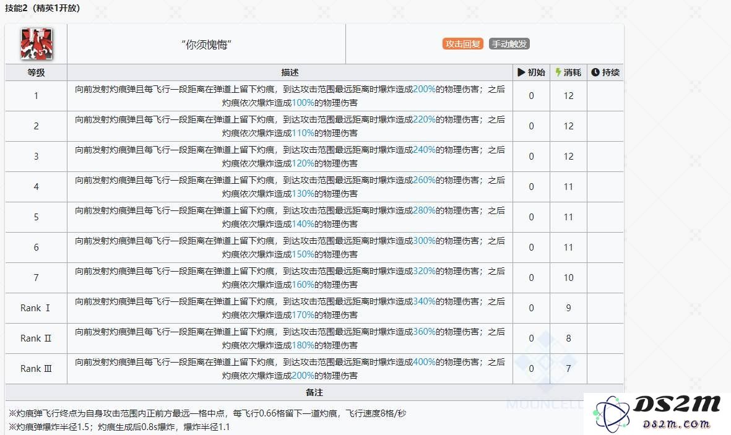The width and height of the screenshot is (731, 435).
Task: Click the 等级 column header
Action: pos(36,72)
